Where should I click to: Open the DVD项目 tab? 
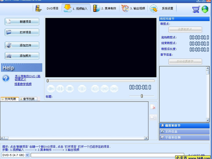pos(47,8)
